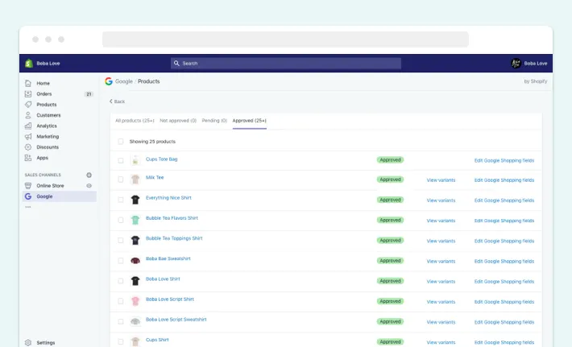Select the Google sales channel
This screenshot has width=572, height=347.
(60, 196)
